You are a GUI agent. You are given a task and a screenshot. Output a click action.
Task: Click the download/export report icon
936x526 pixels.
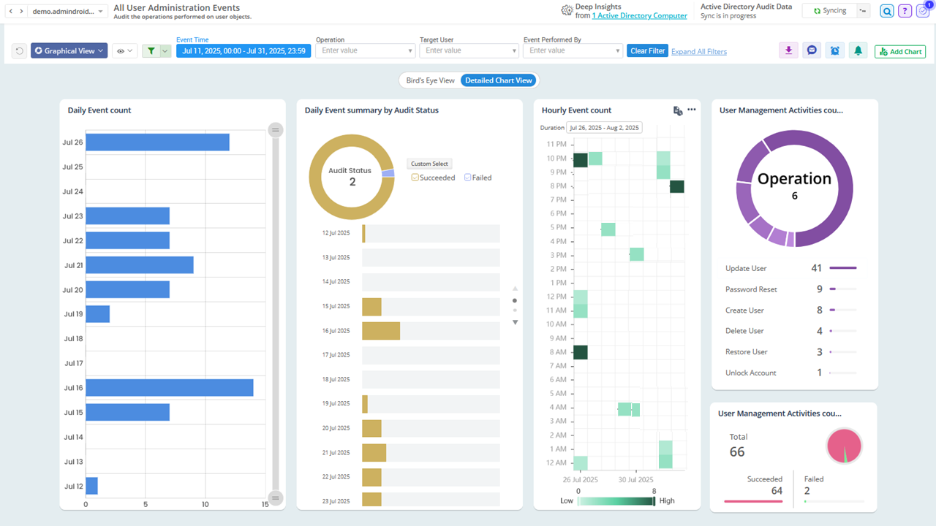[x=788, y=50]
